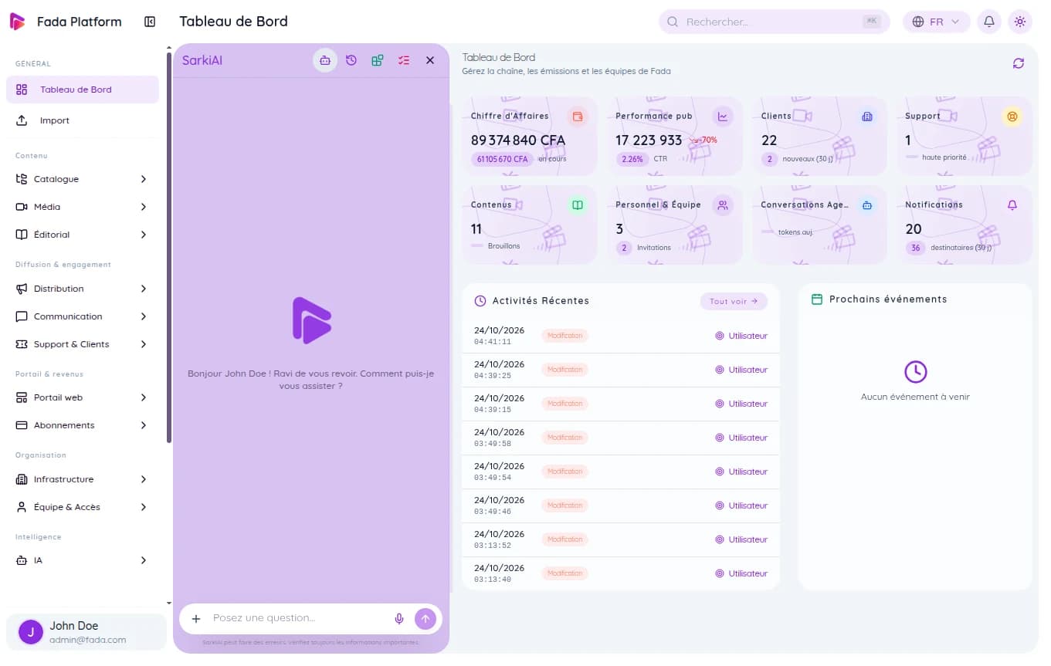
Task: Expand the Éditorial section
Action: (83, 235)
